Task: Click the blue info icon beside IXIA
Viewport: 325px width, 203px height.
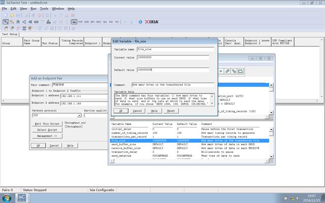Action: 139,22
